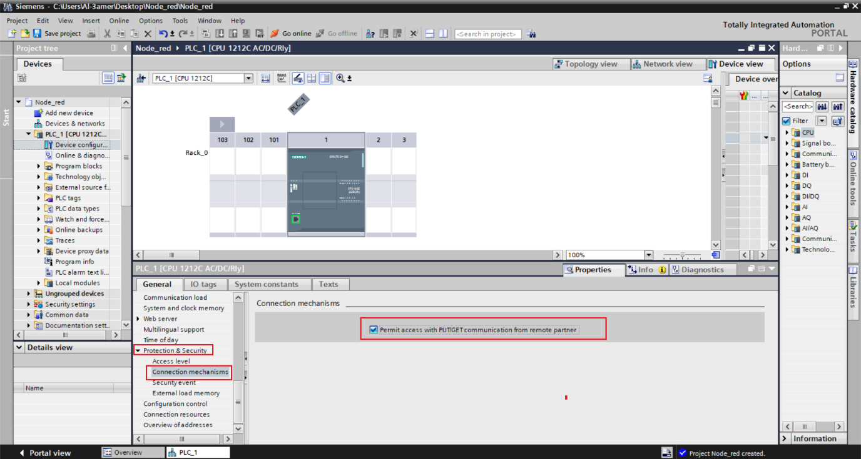Click the Upload from device icon

tap(233, 33)
